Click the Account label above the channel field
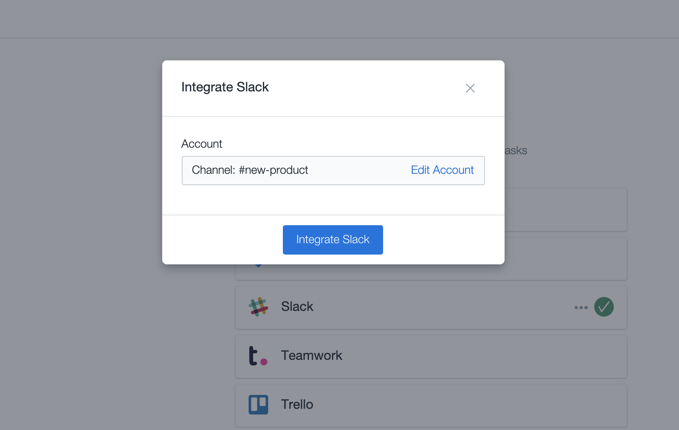 click(202, 144)
